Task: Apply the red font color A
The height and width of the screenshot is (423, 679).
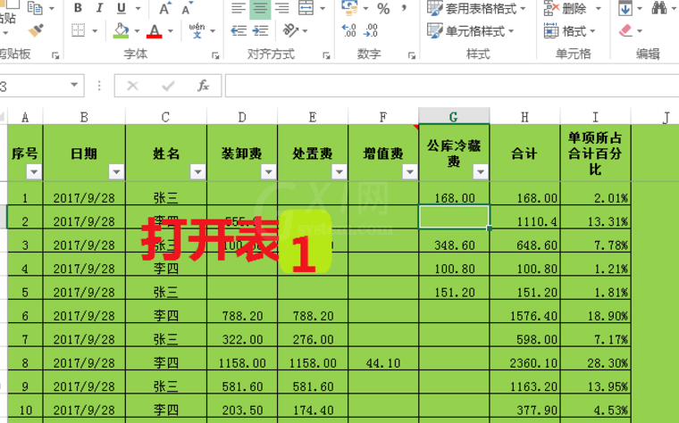Action: point(155,30)
